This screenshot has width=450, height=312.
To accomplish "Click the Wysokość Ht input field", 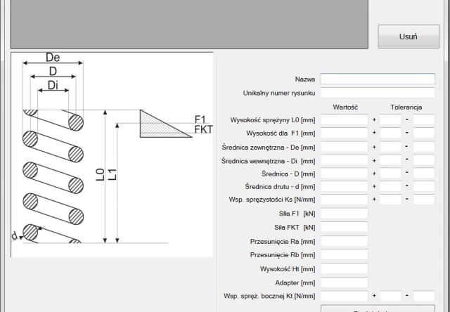I will tap(344, 268).
